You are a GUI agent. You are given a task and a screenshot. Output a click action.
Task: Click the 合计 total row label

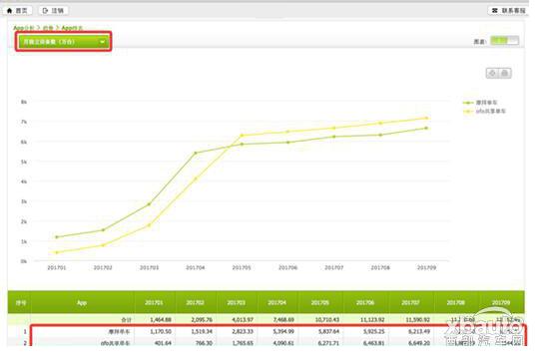(x=126, y=319)
